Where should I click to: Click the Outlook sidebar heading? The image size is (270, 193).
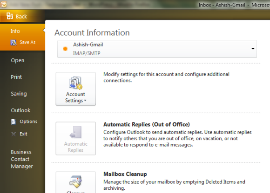(20, 110)
